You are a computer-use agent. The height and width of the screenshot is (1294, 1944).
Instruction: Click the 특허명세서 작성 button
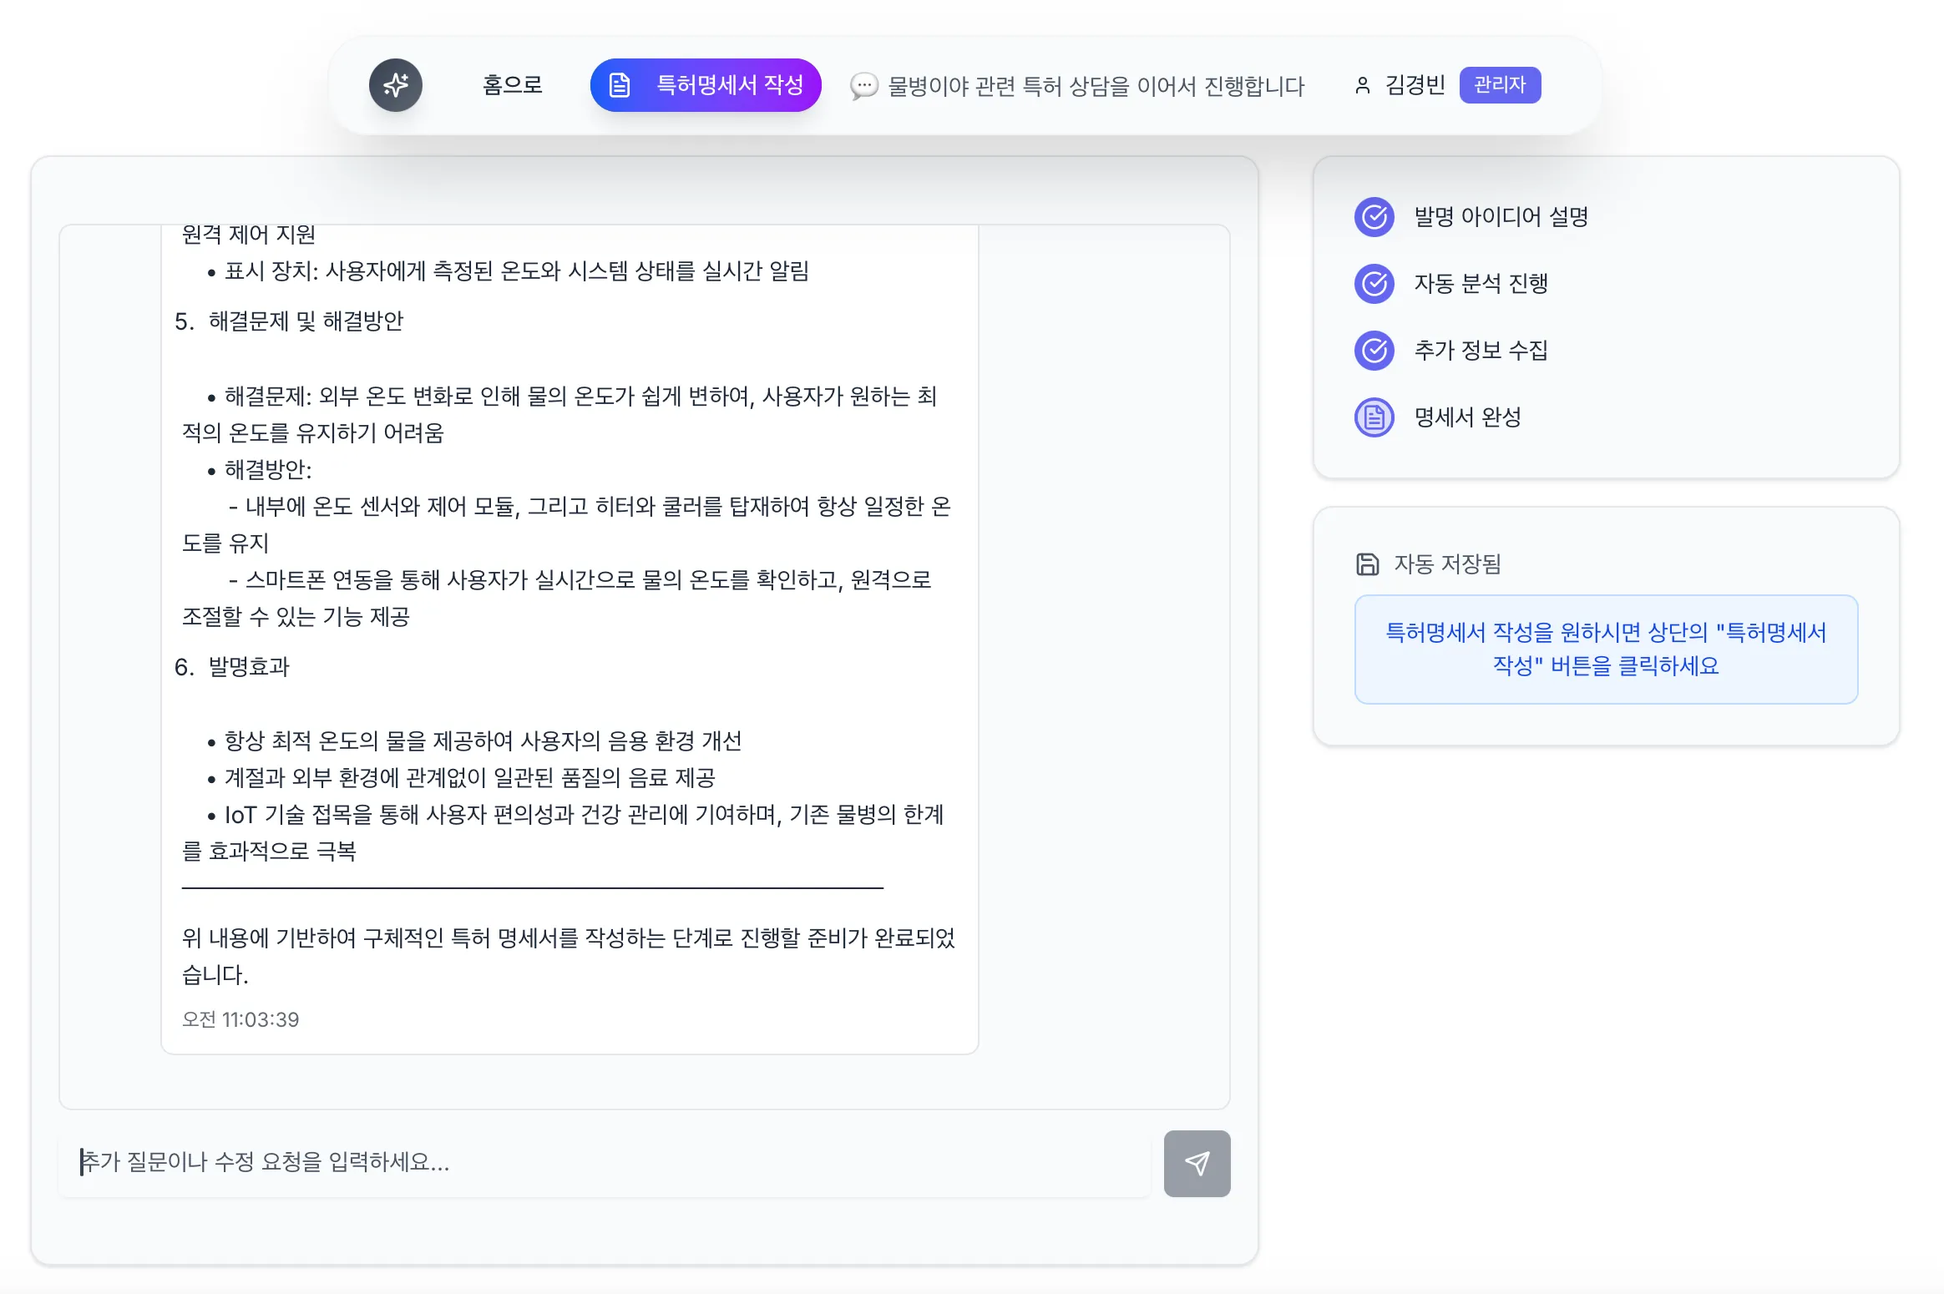coord(706,85)
